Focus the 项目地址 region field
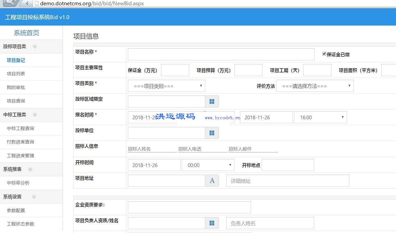Screen dimensions: 396x233 pos(166,181)
